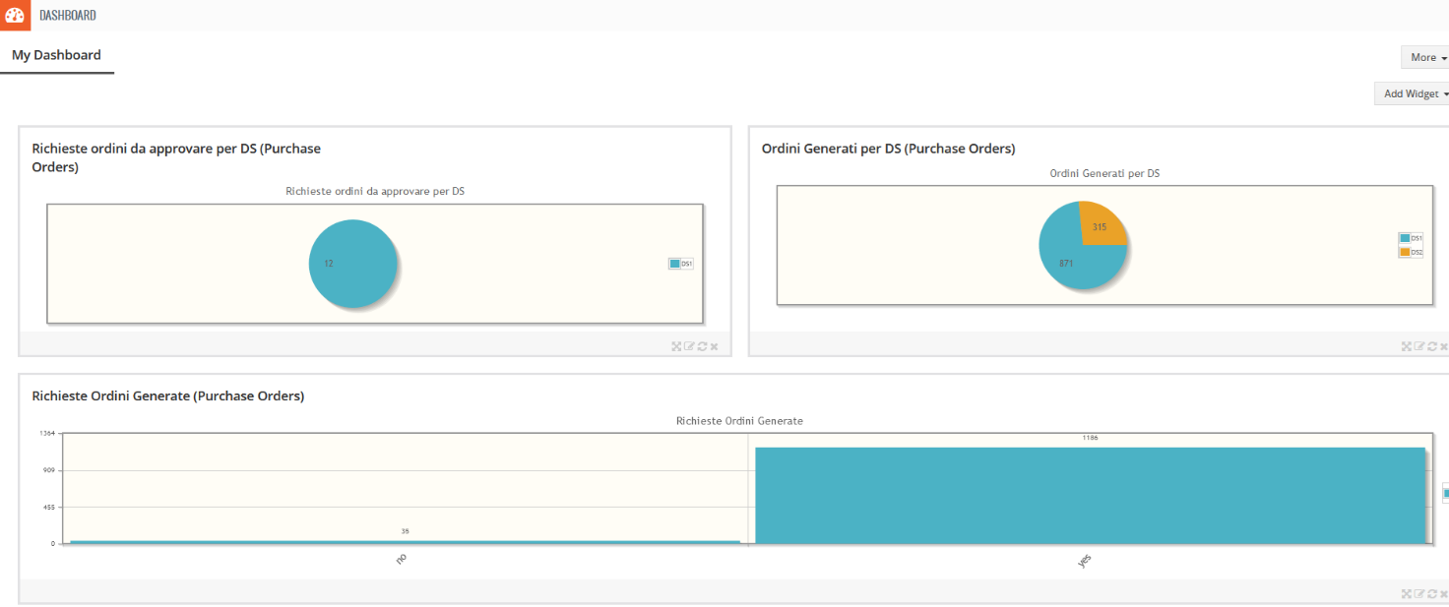Click the 'Ordini Generati per DS (Purchase Orders)' title
1449x607 pixels.
click(888, 149)
